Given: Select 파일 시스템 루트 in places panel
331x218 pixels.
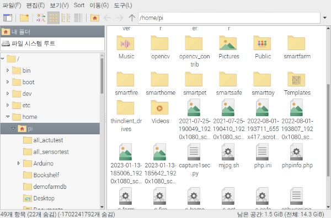Looking at the screenshot, I should coord(52,43).
